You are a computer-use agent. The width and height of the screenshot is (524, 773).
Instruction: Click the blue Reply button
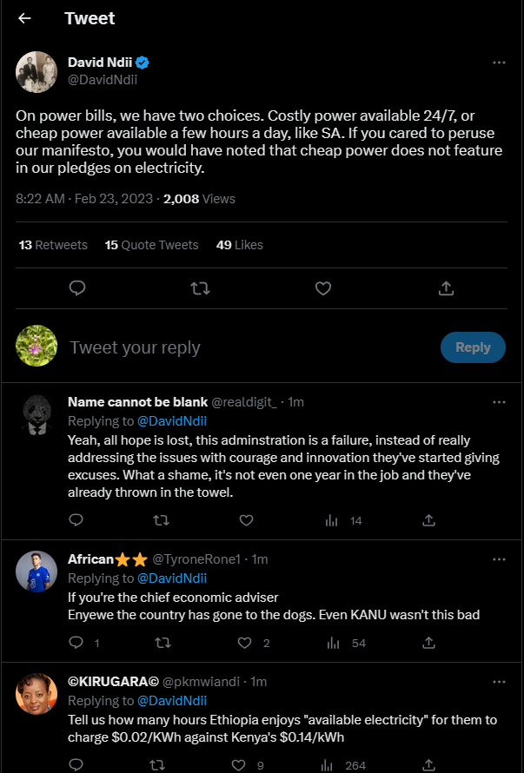(473, 347)
